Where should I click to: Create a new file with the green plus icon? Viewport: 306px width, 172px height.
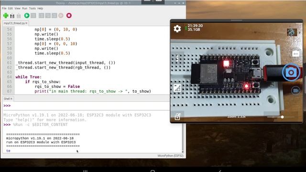click(x=6, y=16)
